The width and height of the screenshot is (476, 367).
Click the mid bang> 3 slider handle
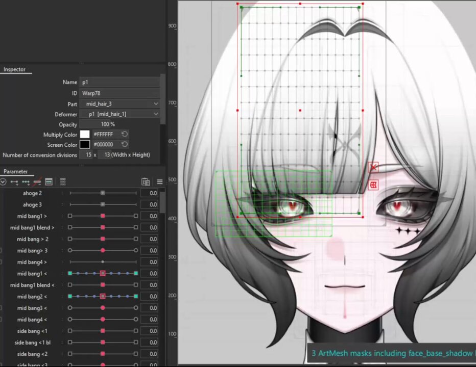pos(103,250)
